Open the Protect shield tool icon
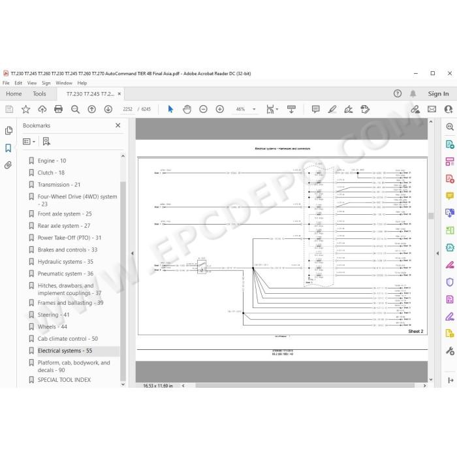 point(450,282)
